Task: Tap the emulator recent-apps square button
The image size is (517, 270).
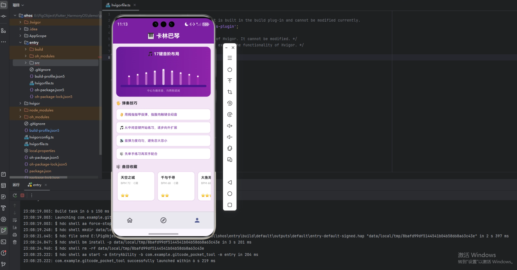Action: [230, 205]
